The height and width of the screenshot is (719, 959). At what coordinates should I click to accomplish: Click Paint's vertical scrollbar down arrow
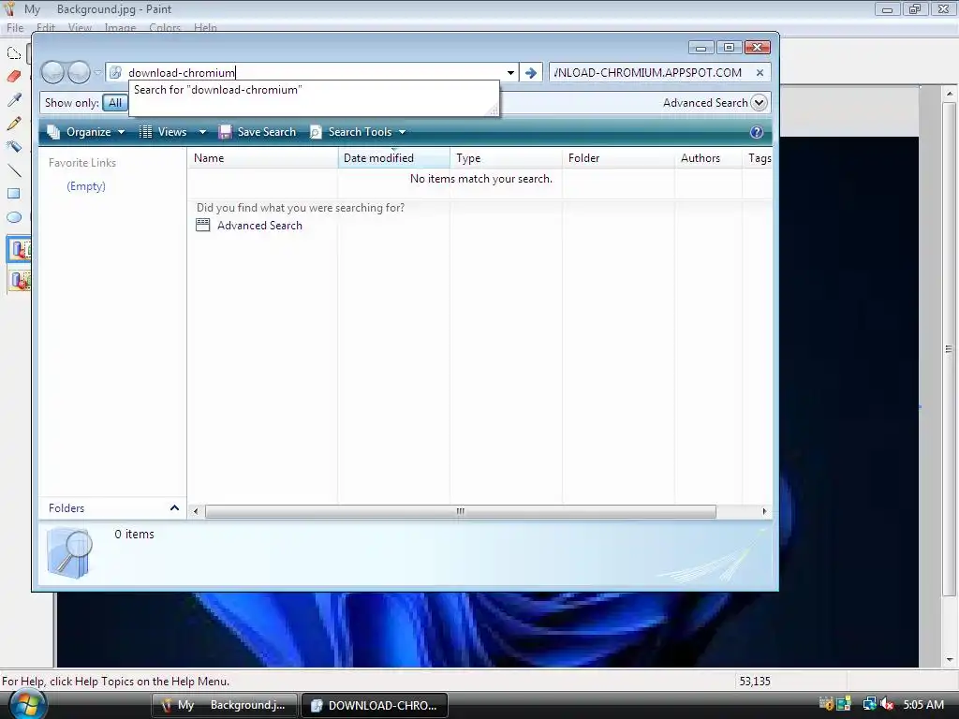(x=950, y=660)
